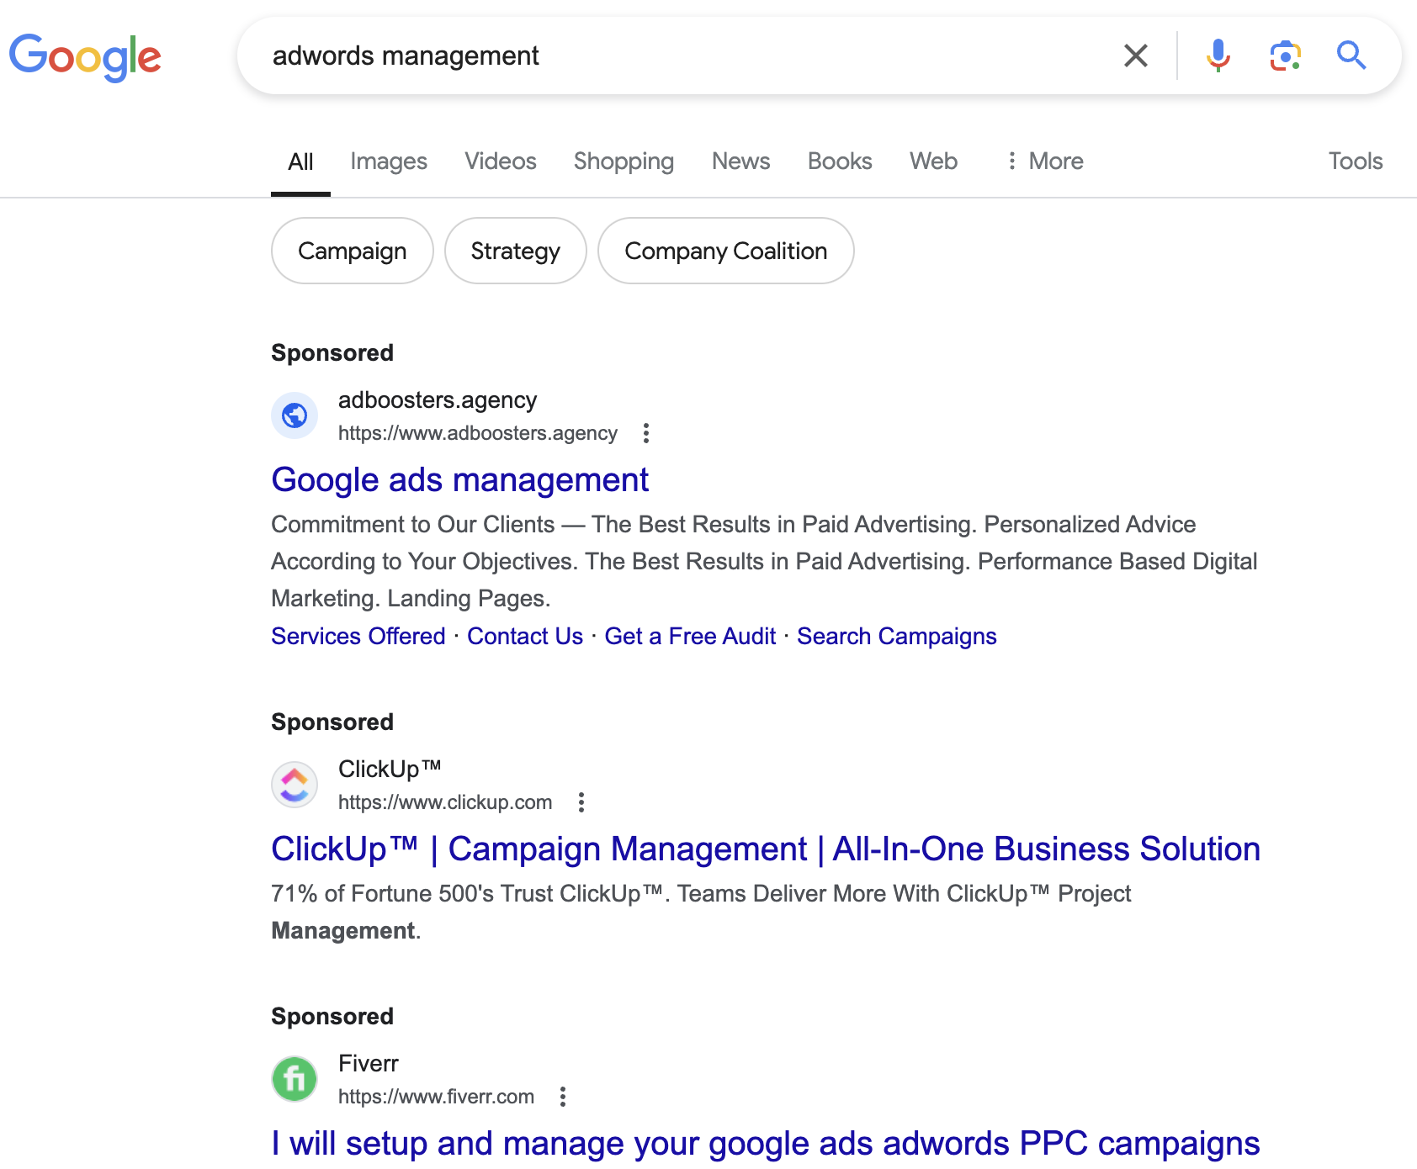
Task: Select the Company Coalition filter chip
Action: coord(725,251)
